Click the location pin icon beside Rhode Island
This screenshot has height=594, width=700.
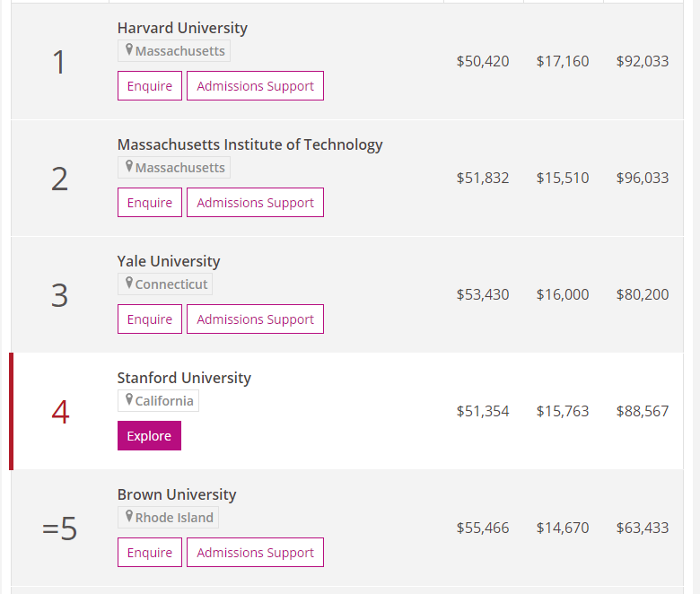(129, 517)
